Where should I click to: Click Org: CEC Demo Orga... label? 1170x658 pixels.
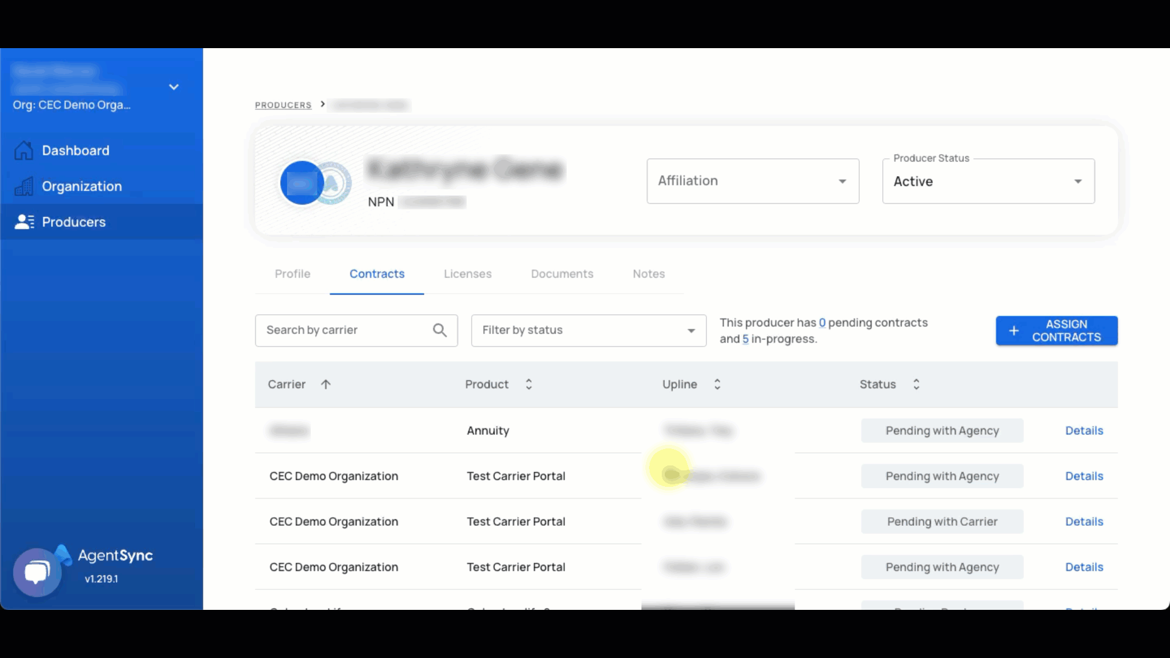tap(72, 105)
